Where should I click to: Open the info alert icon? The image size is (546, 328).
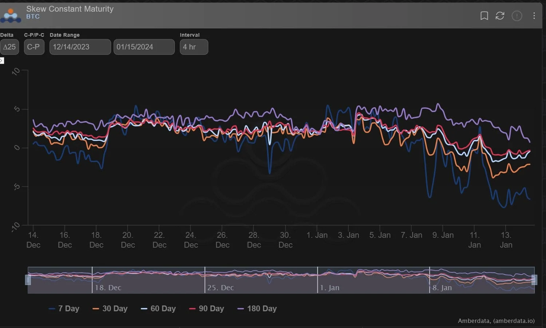tap(517, 16)
